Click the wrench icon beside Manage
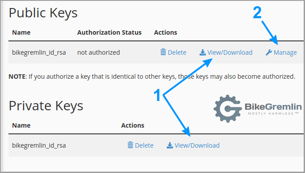305x173 pixels. [x=269, y=52]
